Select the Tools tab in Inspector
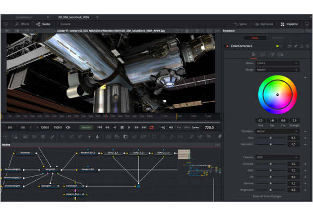 point(255,38)
